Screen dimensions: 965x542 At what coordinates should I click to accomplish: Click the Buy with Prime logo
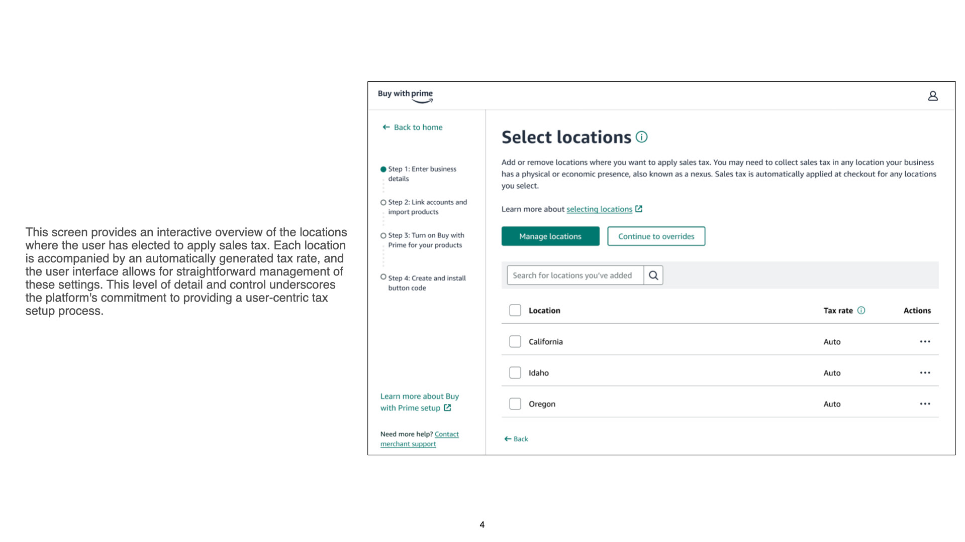coord(405,96)
